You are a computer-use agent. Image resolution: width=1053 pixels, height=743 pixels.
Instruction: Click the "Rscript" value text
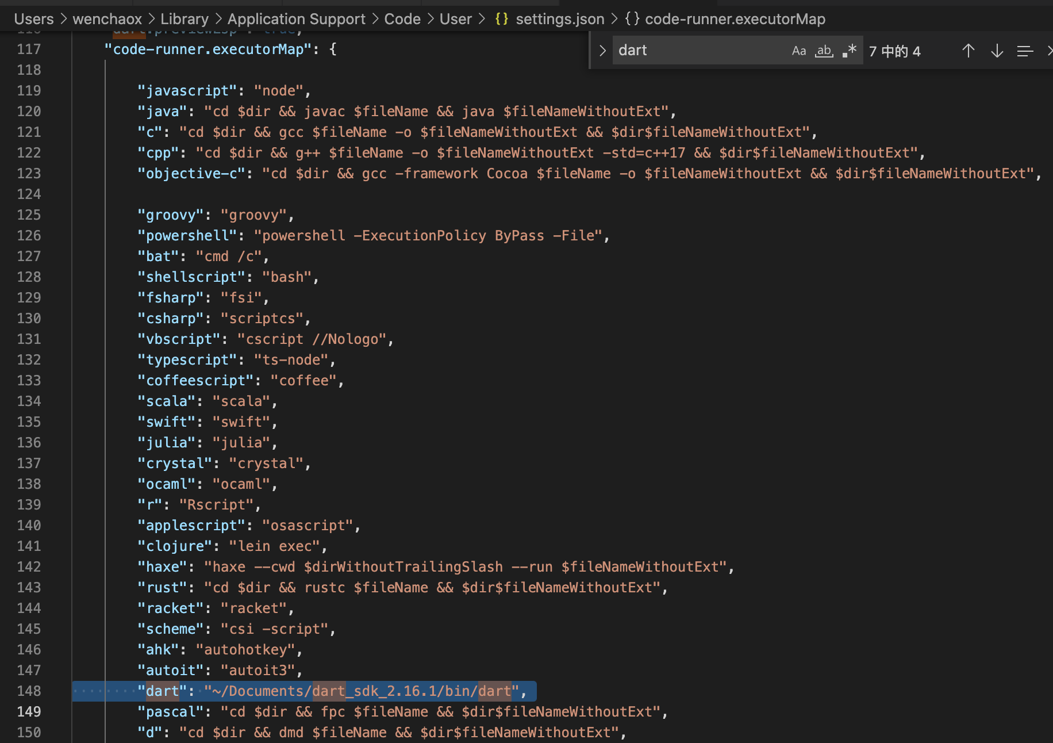coord(217,505)
